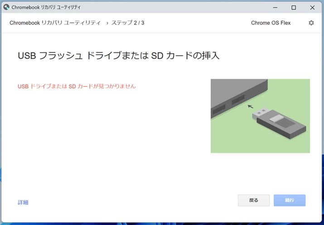Close the Chromebook Recovery Utility window
The height and width of the screenshot is (225, 324).
click(312, 7)
